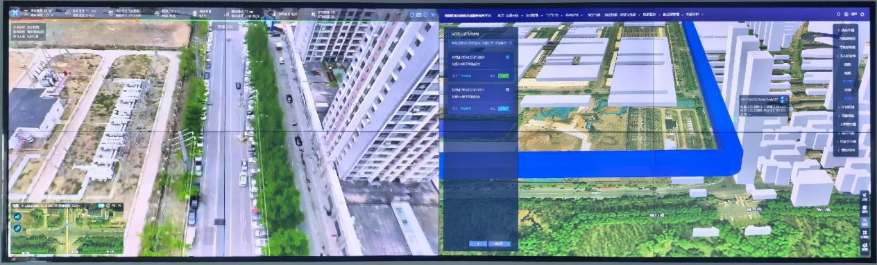Tick the checkbox on first mission card
877x265 pixels.
507,57
